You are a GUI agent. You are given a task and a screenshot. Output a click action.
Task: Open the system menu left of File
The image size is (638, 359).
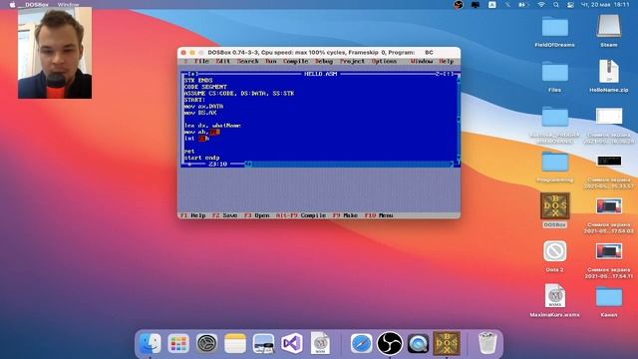(x=185, y=61)
